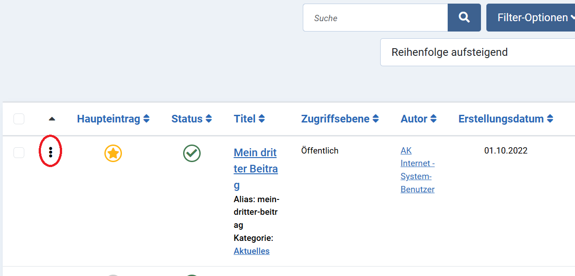Click the creation date 01.10.2022 cell
This screenshot has height=276, width=575.
click(506, 150)
